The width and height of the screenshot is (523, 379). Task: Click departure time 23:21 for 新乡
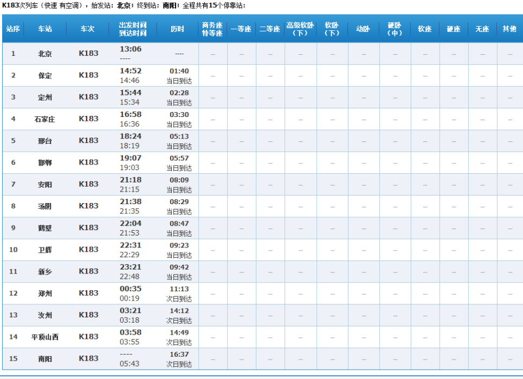(x=131, y=267)
